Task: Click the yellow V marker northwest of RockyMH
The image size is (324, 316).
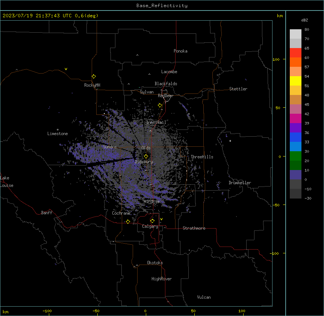Action: (66, 69)
